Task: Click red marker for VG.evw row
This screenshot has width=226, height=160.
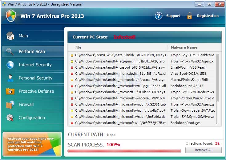Action: coord(72,68)
